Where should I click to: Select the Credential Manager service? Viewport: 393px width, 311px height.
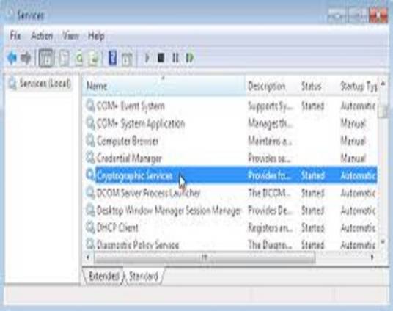coord(129,158)
